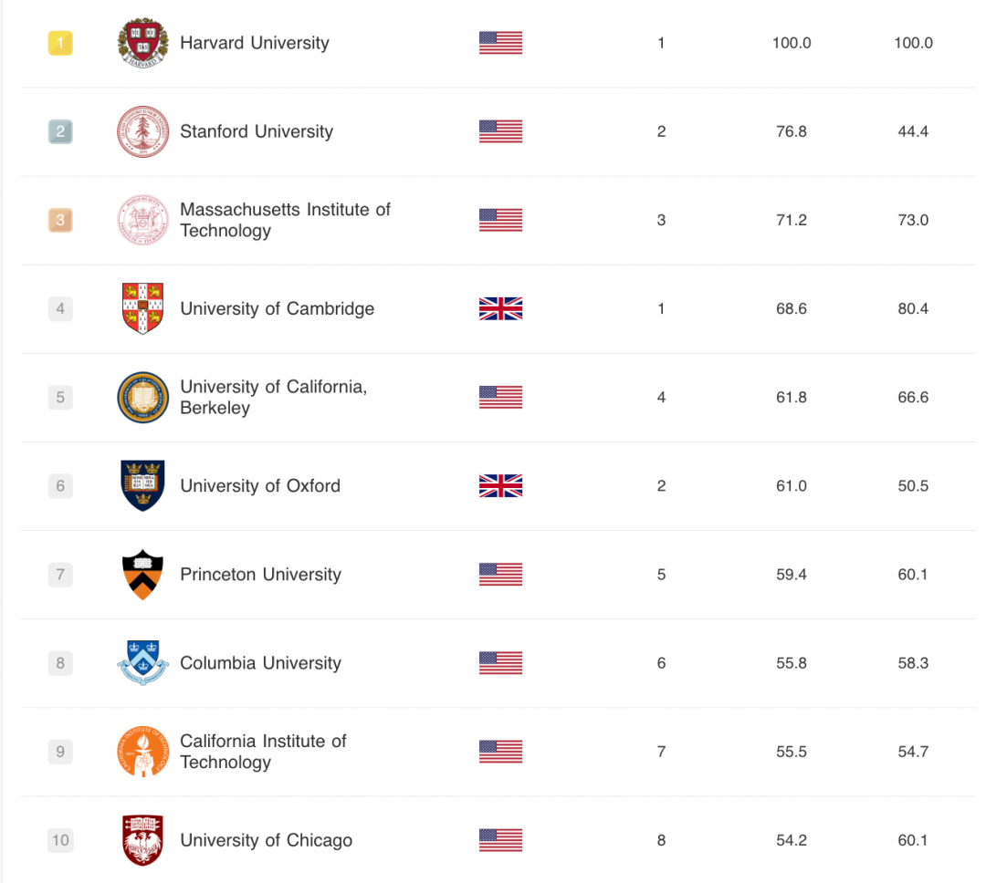986x883 pixels.
Task: Click the Stanford University seal logo
Action: coord(143,131)
